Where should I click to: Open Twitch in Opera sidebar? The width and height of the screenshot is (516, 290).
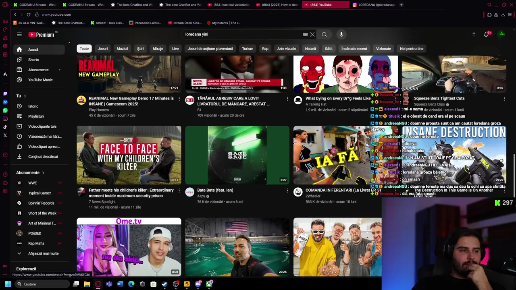[5, 94]
